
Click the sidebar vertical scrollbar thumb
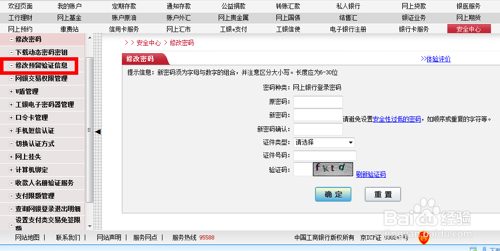tap(90, 130)
